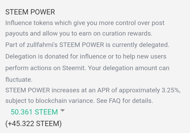This screenshot has width=190, height=133.
Task: Click the 3.25% APR figure
Action: [x=170, y=90]
